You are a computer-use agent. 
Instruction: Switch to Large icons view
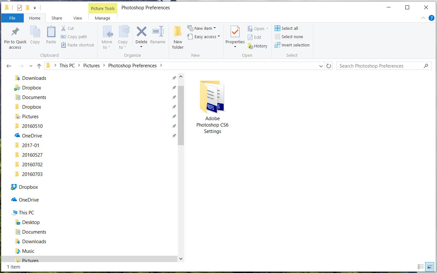coord(430,267)
